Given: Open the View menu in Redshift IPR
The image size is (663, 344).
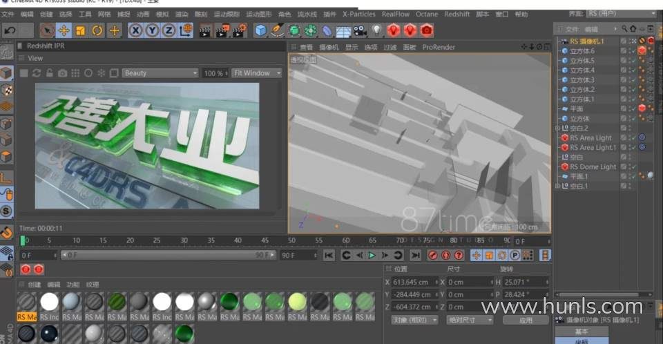Looking at the screenshot, I should point(35,59).
